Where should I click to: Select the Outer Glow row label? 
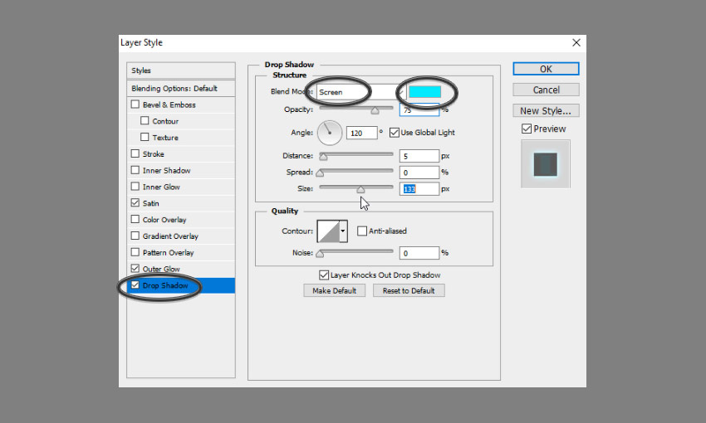(x=161, y=269)
